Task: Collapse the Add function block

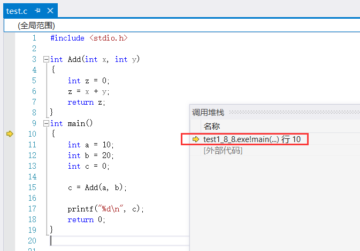Action: (46, 59)
